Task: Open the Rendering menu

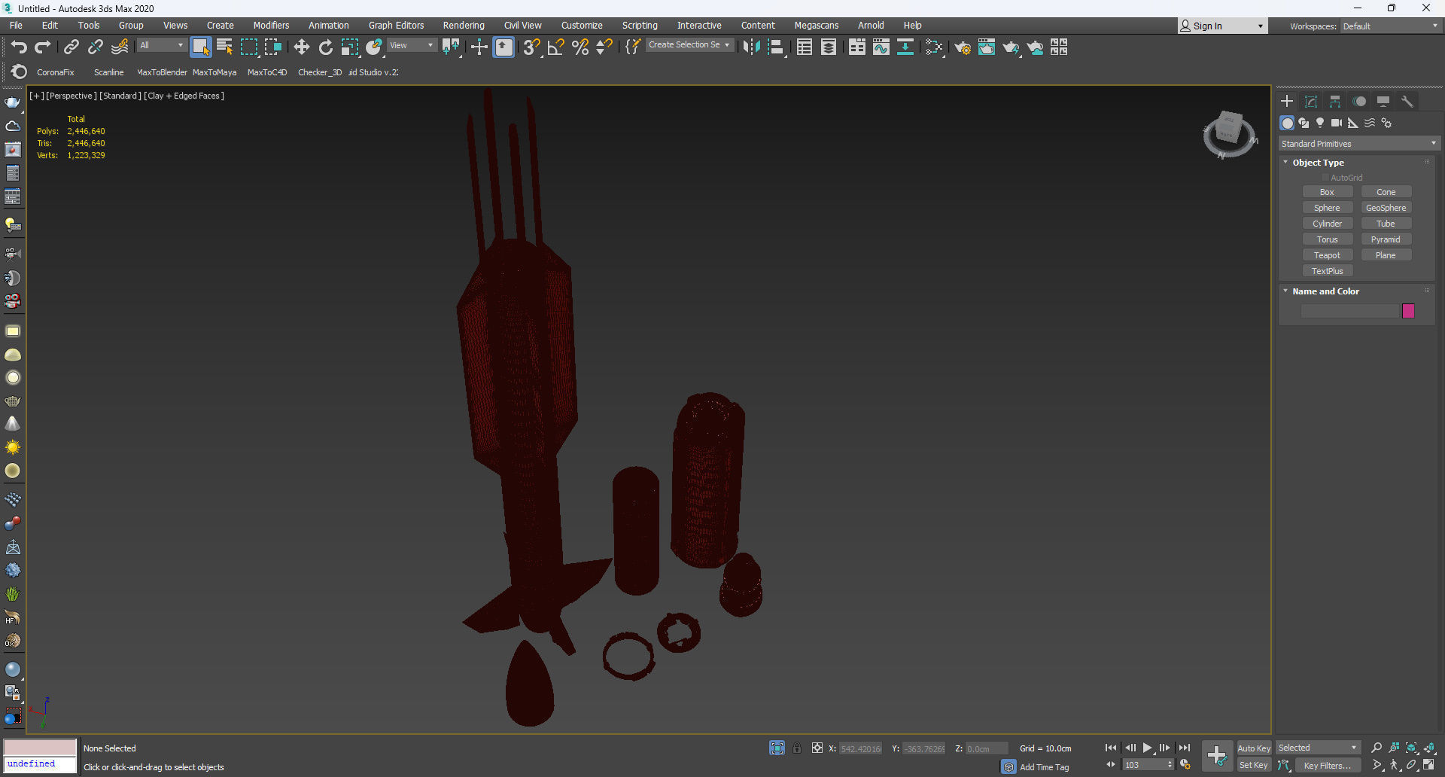Action: point(464,26)
